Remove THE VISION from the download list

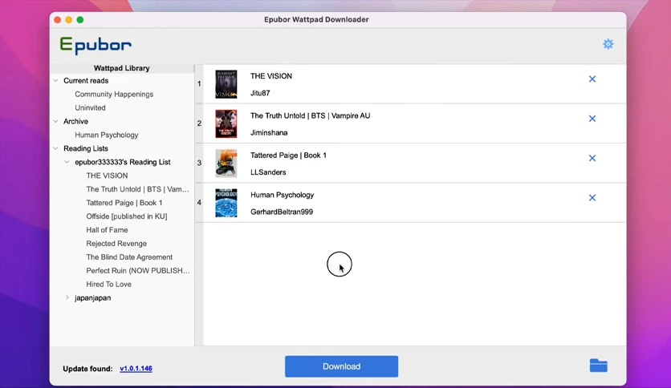click(592, 79)
